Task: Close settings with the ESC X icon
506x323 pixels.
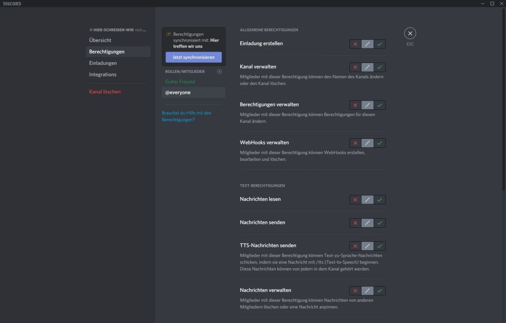Action: click(410, 33)
